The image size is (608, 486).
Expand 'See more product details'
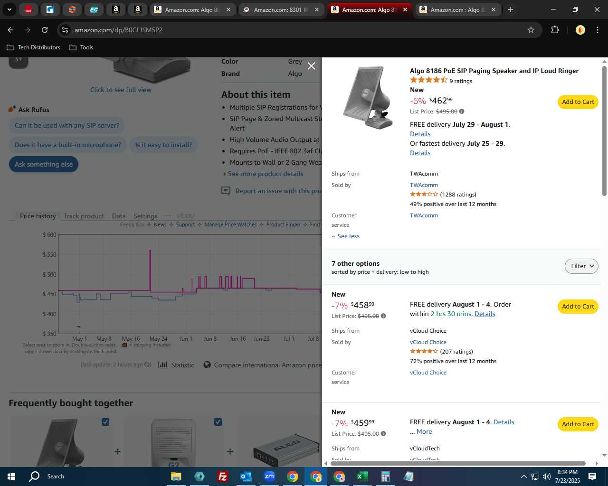266,174
